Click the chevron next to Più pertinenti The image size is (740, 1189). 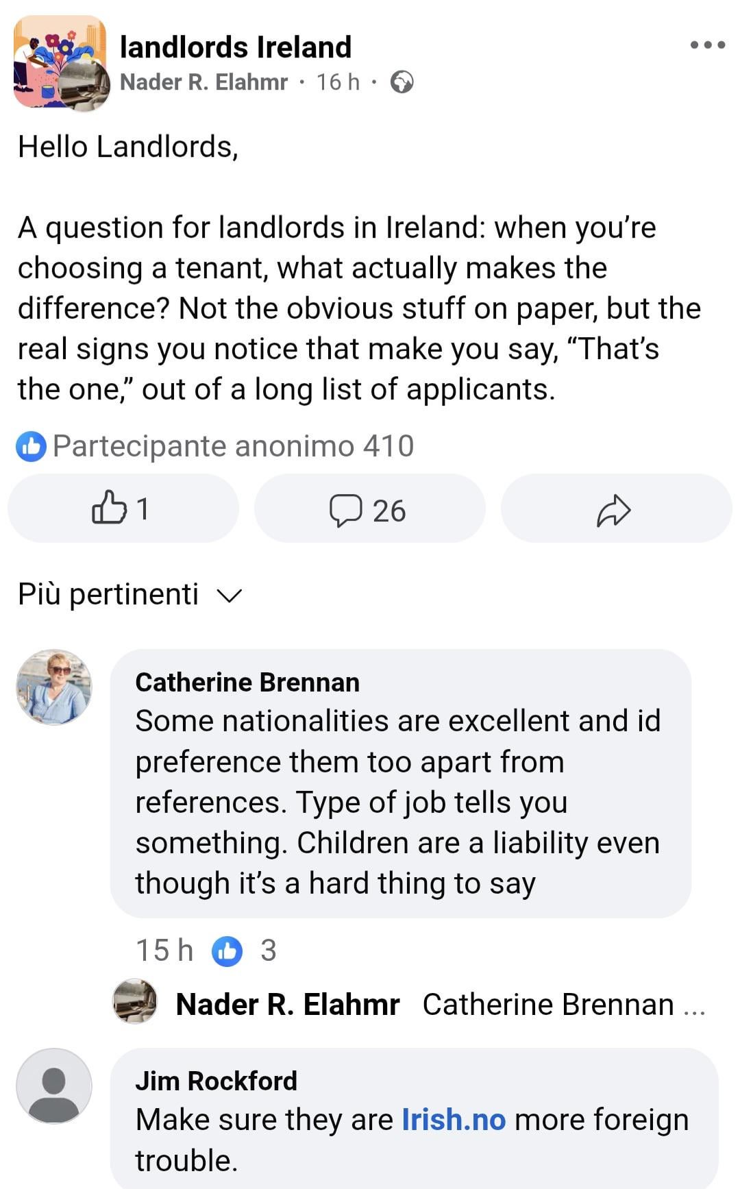(230, 596)
